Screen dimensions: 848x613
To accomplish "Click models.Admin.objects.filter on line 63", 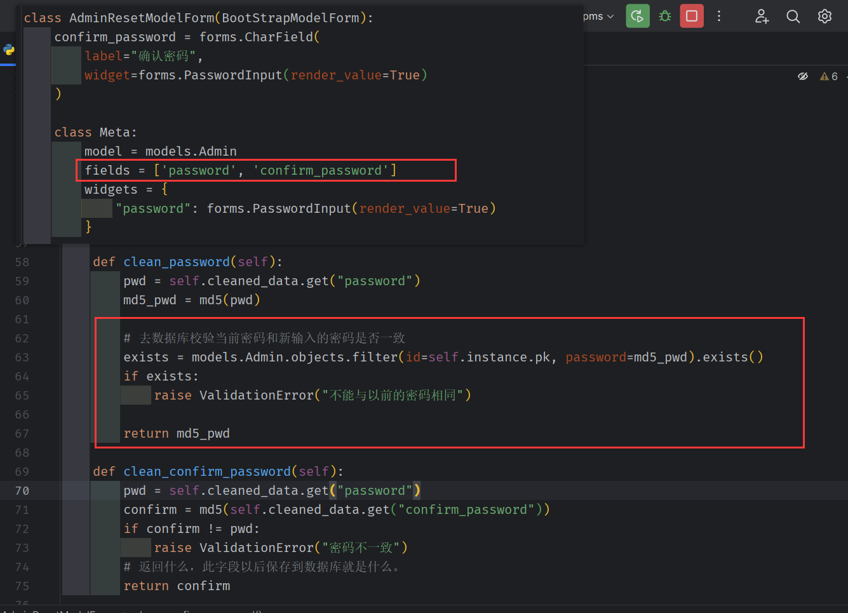I will click(294, 357).
